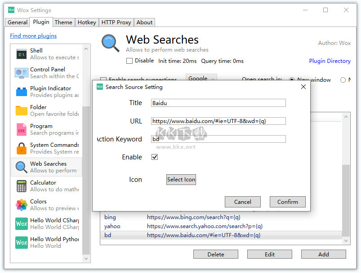Select the Colors plugin icon
The width and height of the screenshot is (361, 273).
pyautogui.click(x=22, y=205)
